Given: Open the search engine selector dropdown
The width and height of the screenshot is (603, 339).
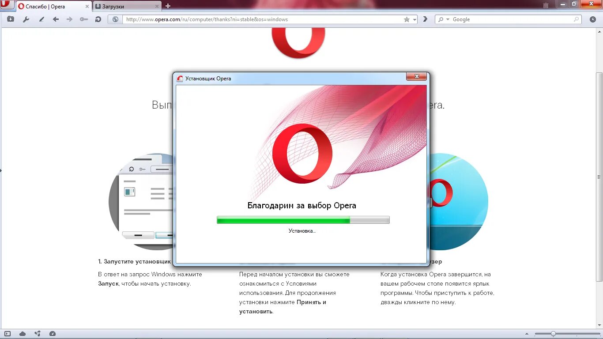Looking at the screenshot, I should pos(443,19).
